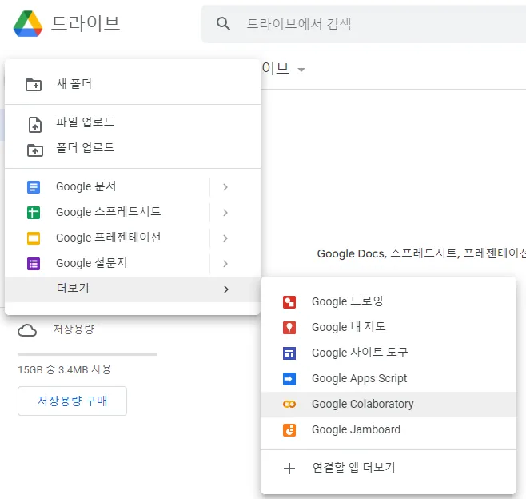The image size is (526, 499).
Task: Click the yellow Google 프레젠테이션 icon
Action: [x=34, y=238]
